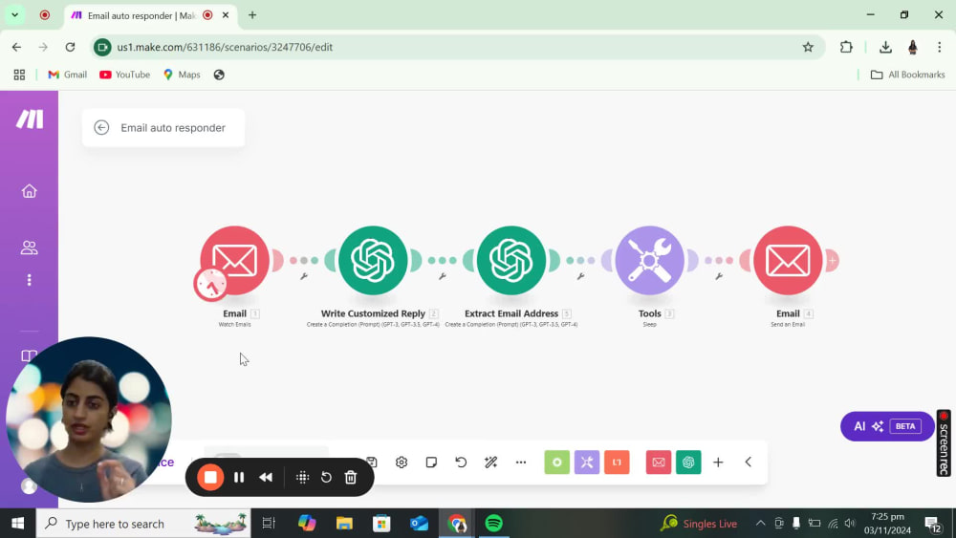This screenshot has width=956, height=538.
Task: Open the Chrome three-dot menu
Action: [x=940, y=47]
